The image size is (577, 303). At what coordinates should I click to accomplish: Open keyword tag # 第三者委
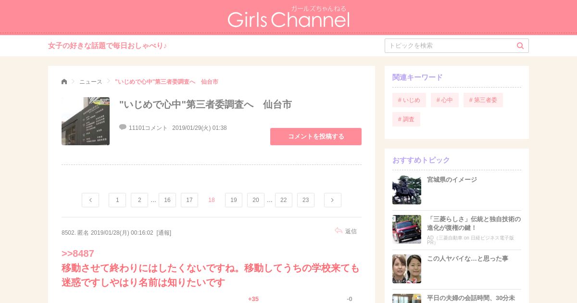pos(483,100)
